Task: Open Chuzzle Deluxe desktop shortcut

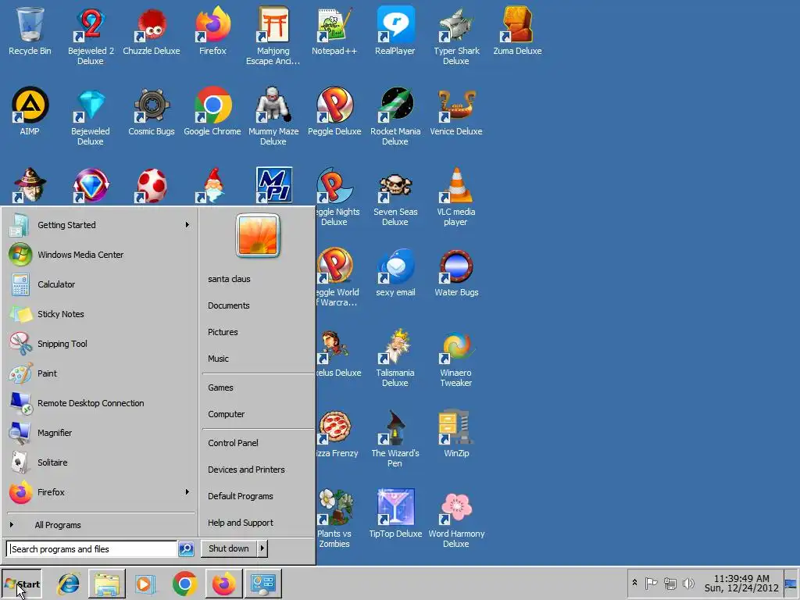Action: [x=152, y=30]
